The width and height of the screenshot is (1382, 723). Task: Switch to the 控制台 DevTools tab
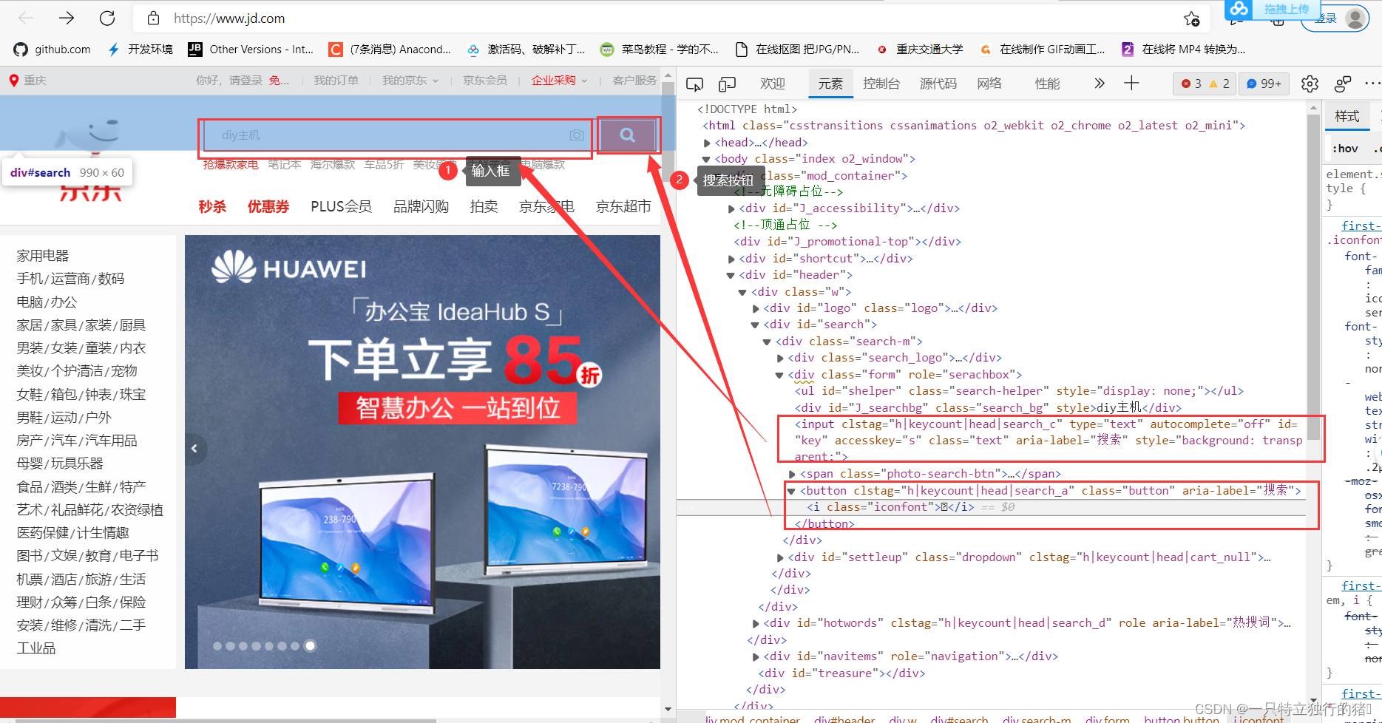(x=881, y=84)
